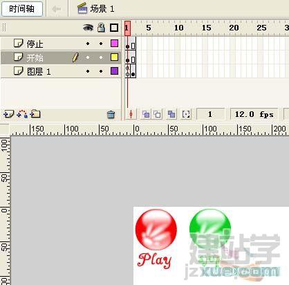Delete layer with trash icon
This screenshot has width=289, height=285.
pyautogui.click(x=111, y=114)
